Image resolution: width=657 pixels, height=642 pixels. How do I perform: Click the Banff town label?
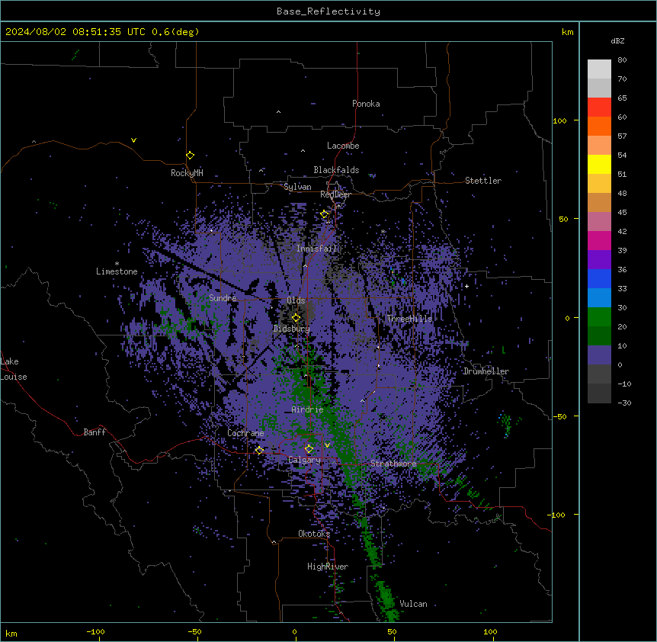coord(95,432)
